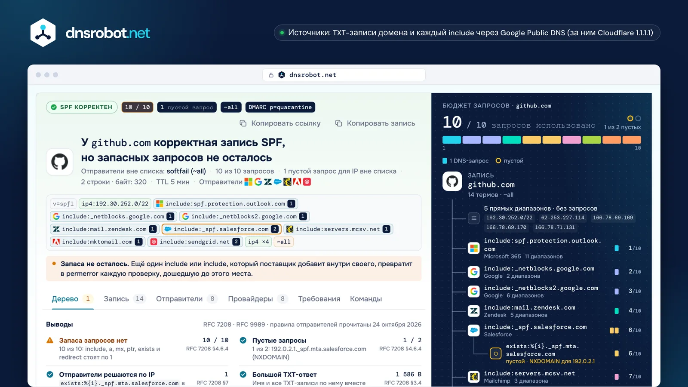
Task: Click the first cyan budget bar segment
Action: pos(451,140)
